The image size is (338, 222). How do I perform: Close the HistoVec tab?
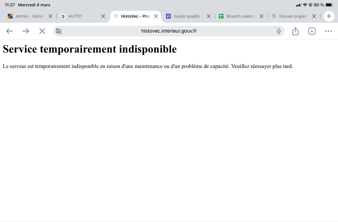[x=156, y=16]
